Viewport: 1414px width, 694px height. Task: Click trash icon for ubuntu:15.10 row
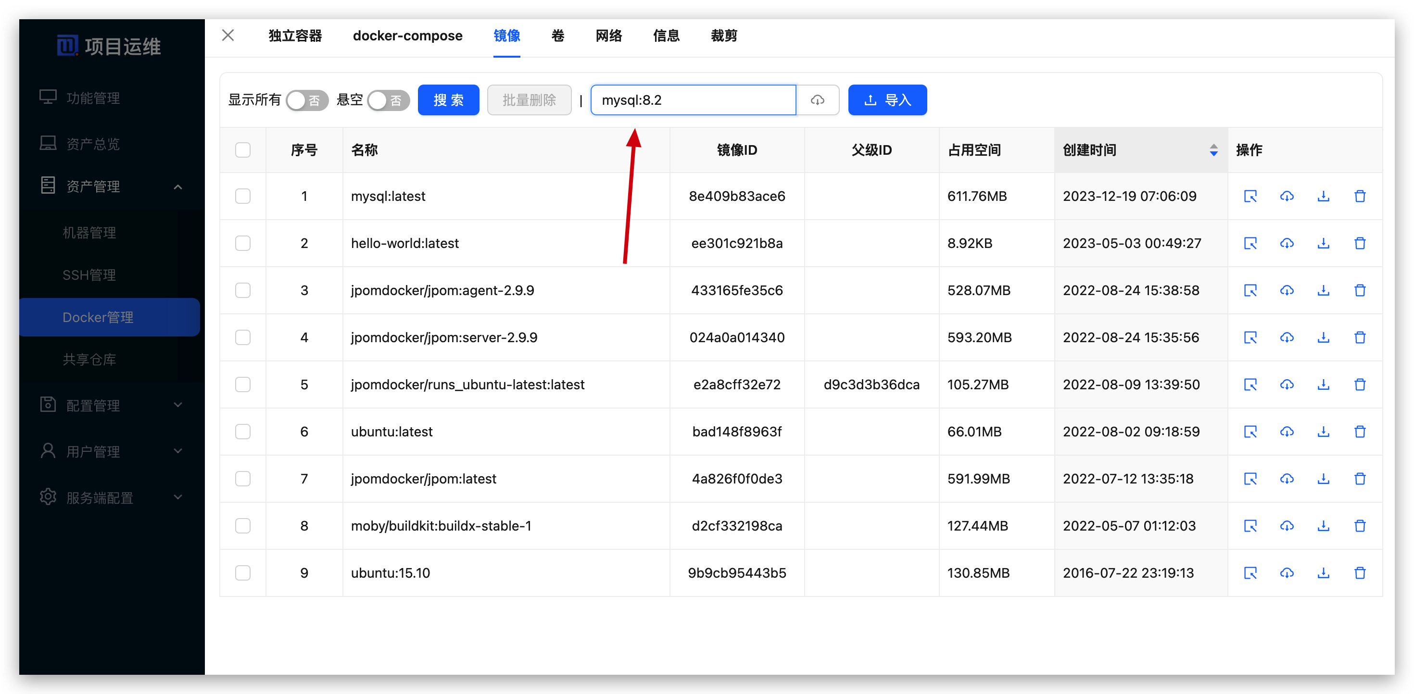pos(1360,573)
